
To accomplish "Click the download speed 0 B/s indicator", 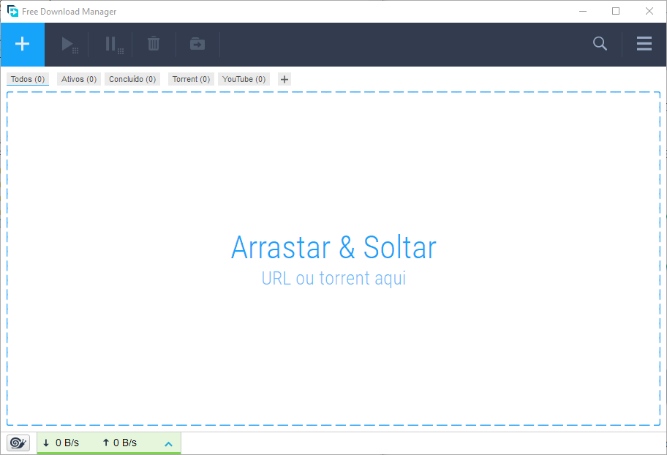I will click(x=61, y=443).
